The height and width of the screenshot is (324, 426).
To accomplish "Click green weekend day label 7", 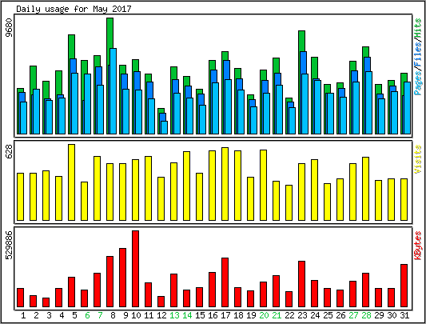I will tap(100, 315).
